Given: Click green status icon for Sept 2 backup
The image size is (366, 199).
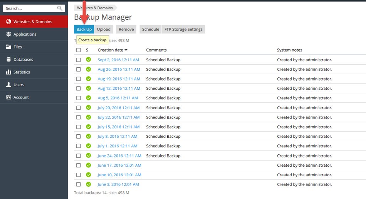Looking at the screenshot, I should (88, 60).
